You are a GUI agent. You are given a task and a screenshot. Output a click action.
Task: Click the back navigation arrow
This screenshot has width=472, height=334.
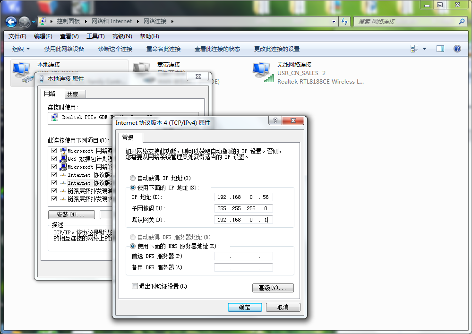tap(10, 21)
